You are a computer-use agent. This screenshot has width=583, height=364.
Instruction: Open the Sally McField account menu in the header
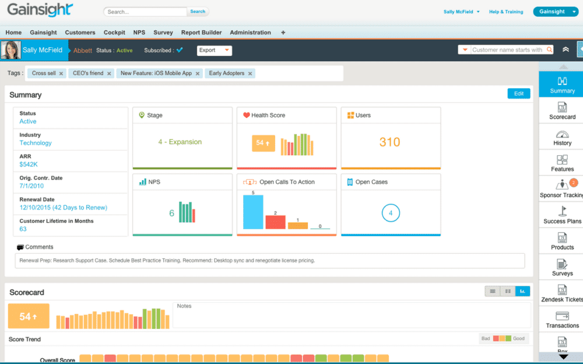[x=461, y=11]
